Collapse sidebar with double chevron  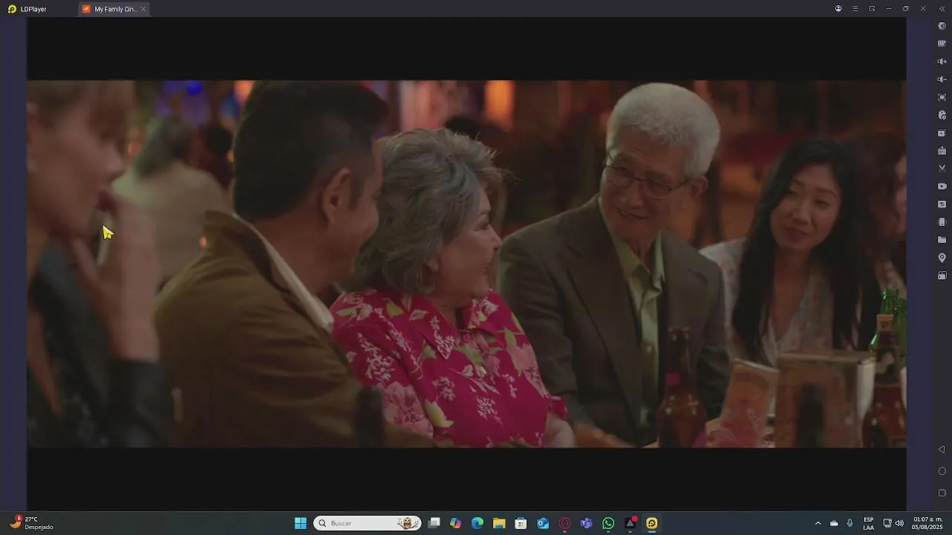point(941,9)
